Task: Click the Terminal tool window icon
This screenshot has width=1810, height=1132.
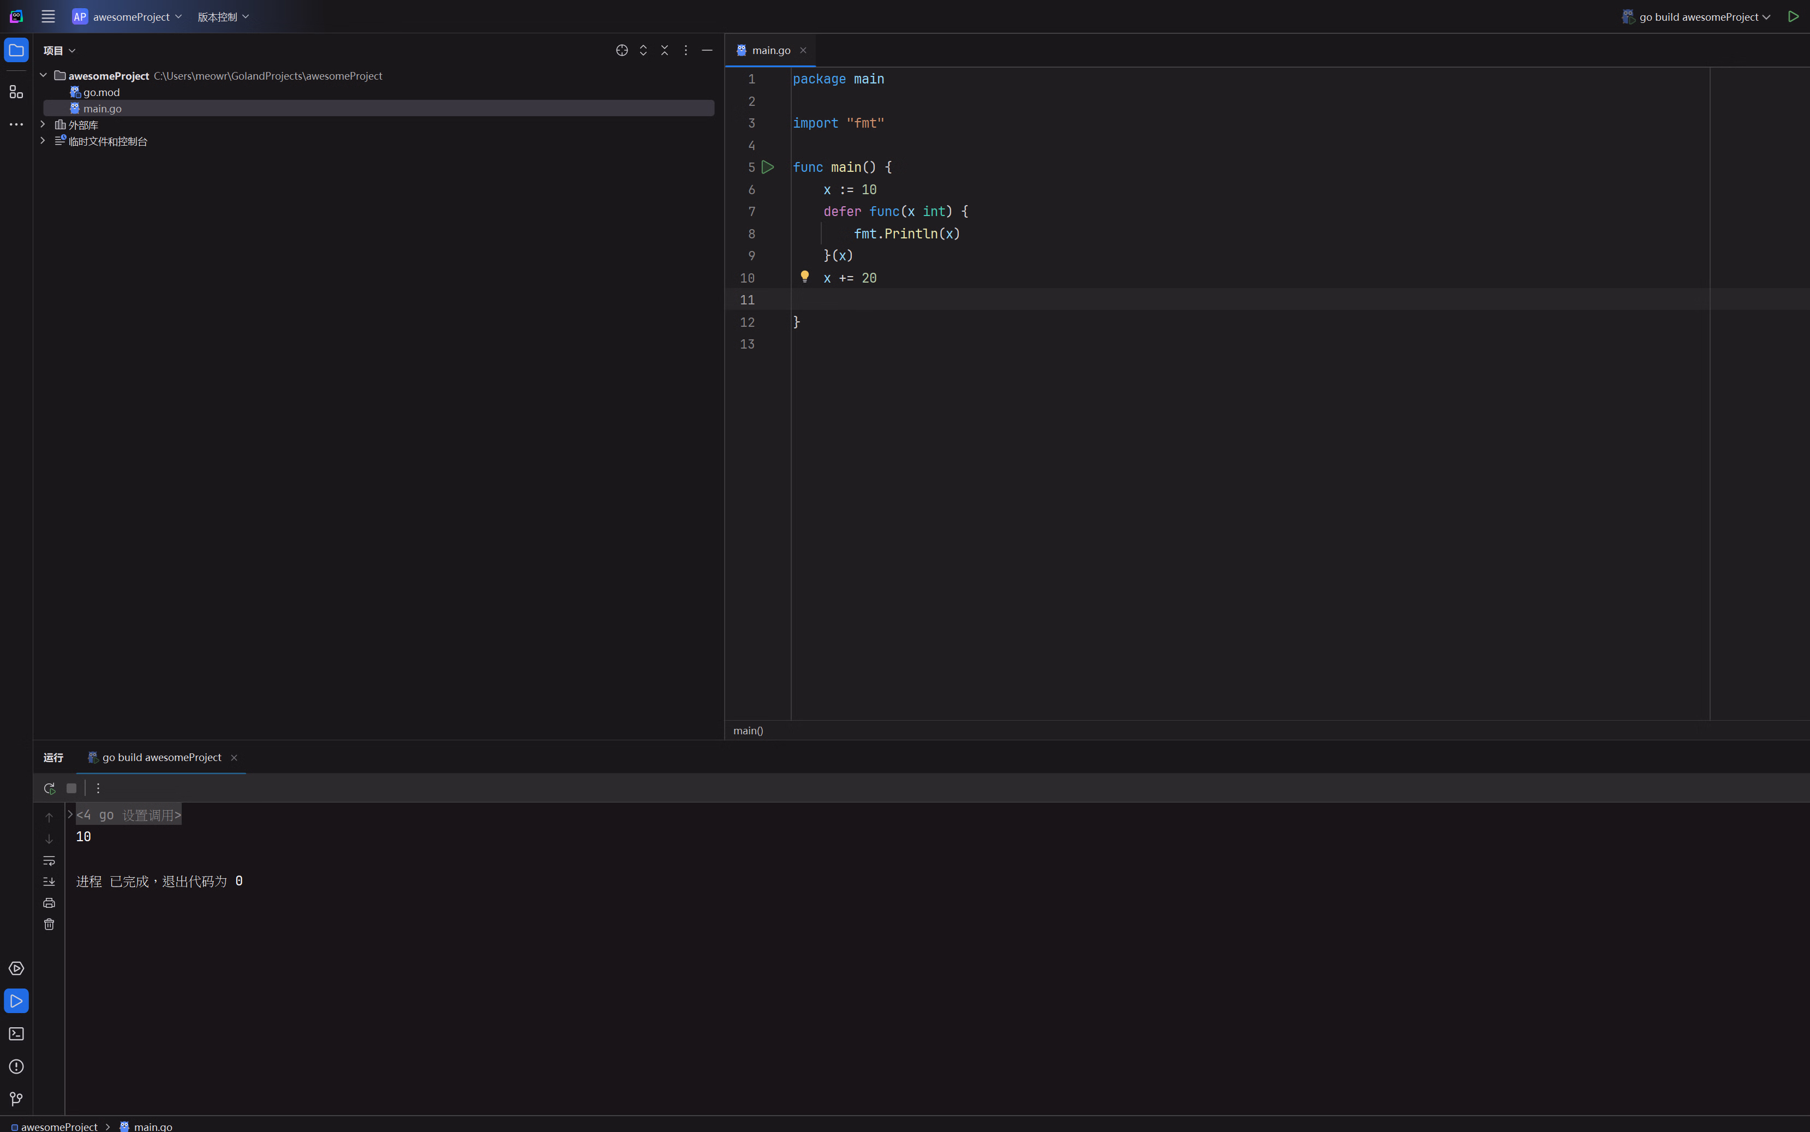Action: (16, 1034)
